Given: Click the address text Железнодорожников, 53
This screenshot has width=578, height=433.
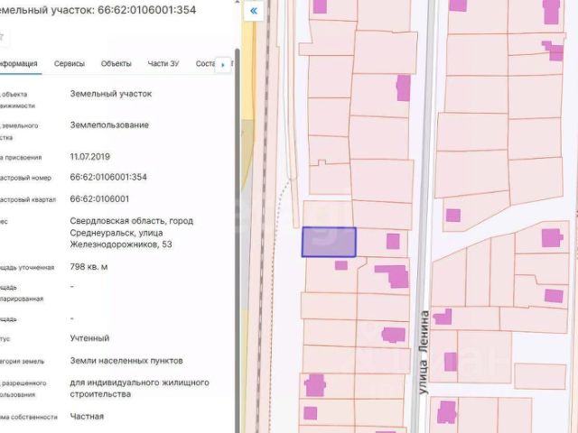Looking at the screenshot, I should pos(121,244).
